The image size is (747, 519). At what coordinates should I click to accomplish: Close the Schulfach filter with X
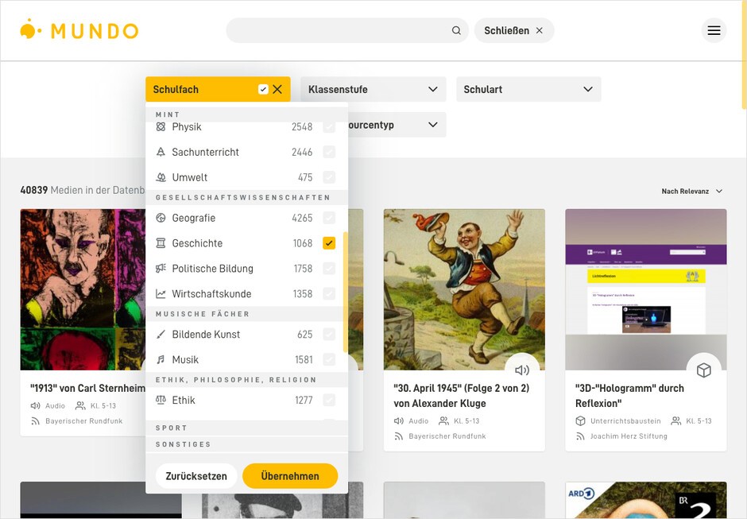(x=277, y=89)
